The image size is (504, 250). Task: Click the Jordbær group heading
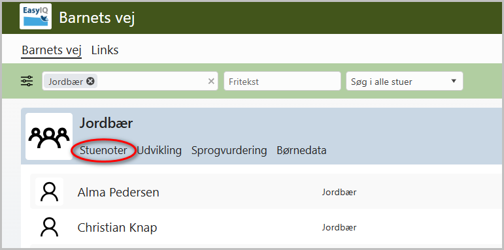click(106, 123)
